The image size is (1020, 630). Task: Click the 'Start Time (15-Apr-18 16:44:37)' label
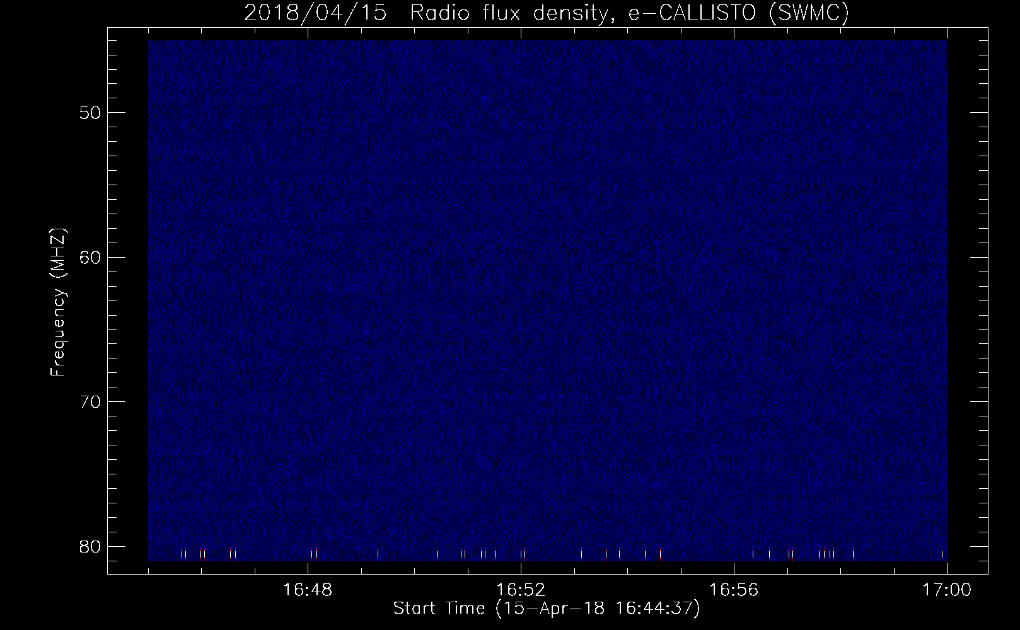[547, 609]
